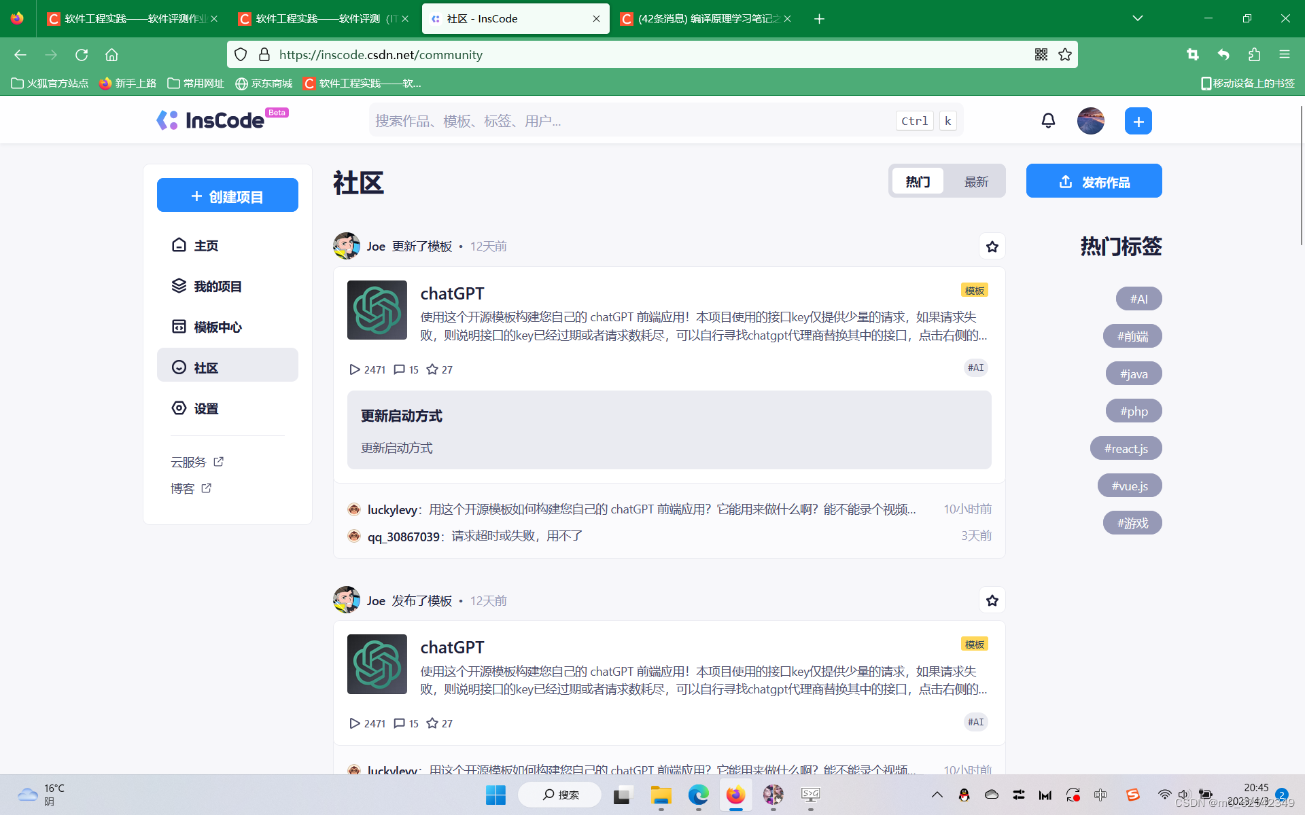Select the #react.js hot tag
The image size is (1305, 815).
[x=1126, y=448]
